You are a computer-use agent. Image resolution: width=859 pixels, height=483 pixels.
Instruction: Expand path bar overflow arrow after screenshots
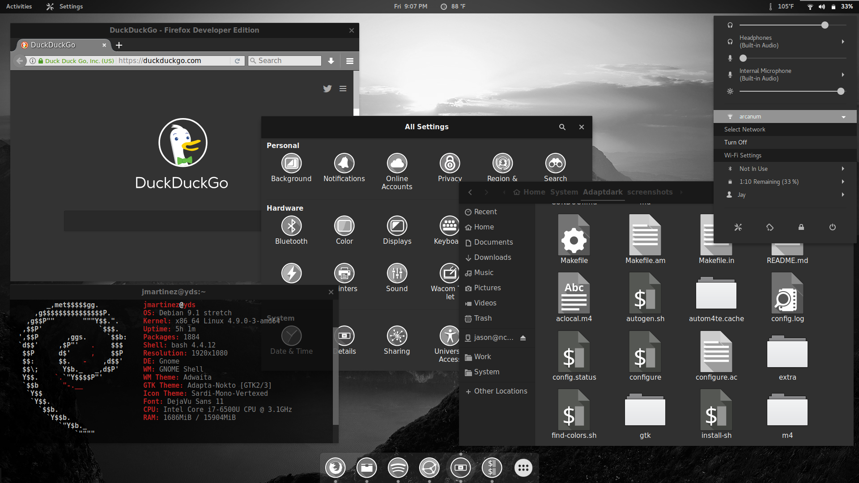(681, 192)
